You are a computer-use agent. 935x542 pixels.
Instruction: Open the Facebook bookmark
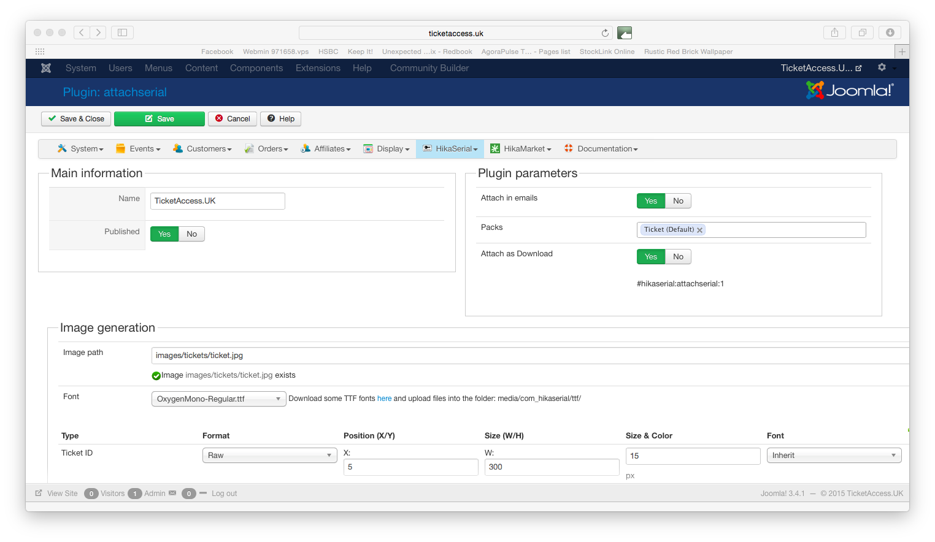(217, 52)
